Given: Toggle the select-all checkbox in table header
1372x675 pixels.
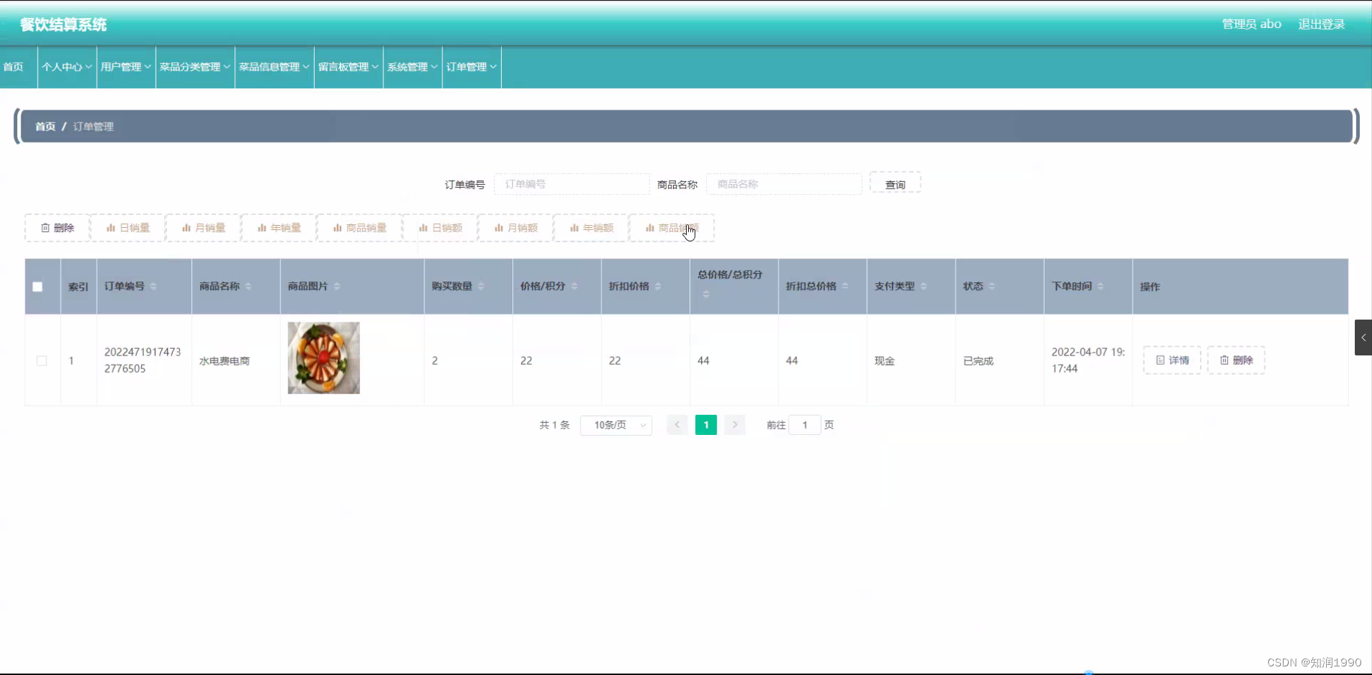Looking at the screenshot, I should pyautogui.click(x=37, y=287).
